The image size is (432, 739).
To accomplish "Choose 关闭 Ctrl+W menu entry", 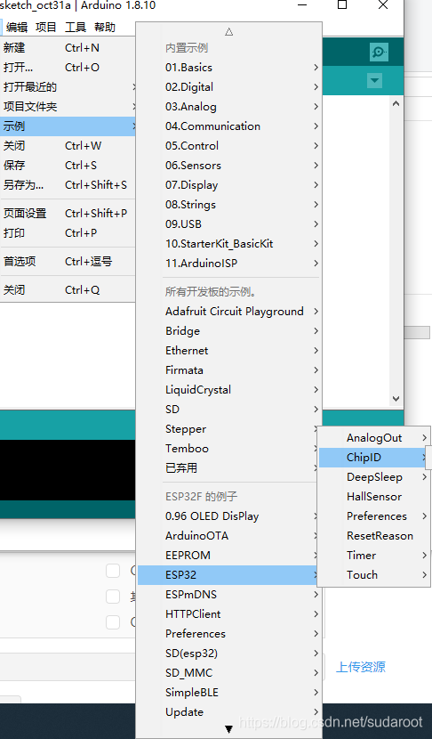I will pyautogui.click(x=68, y=146).
